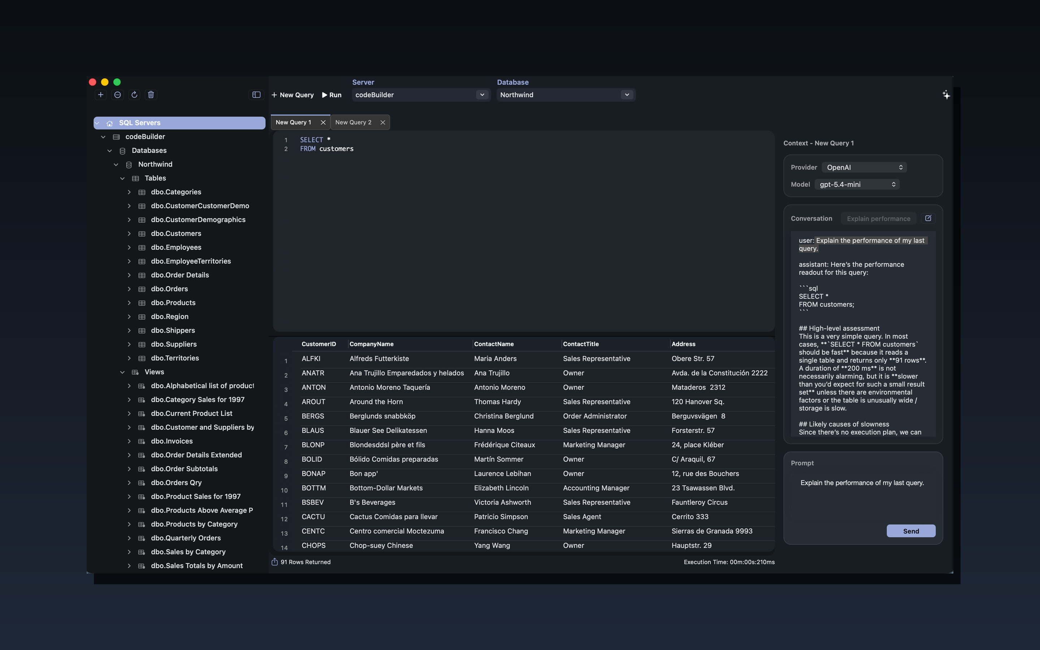Delete using the trash icon
The height and width of the screenshot is (650, 1040).
click(151, 95)
